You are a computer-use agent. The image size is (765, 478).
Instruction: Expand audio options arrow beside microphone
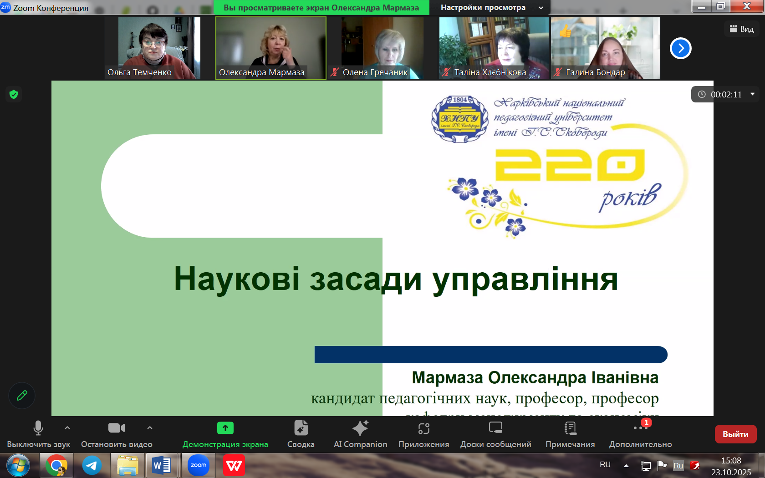[x=67, y=428]
